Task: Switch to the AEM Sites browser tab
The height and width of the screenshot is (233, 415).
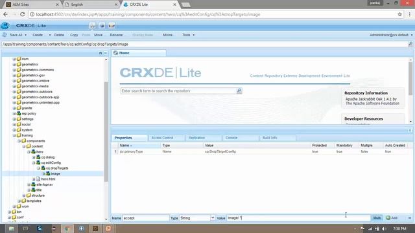Action: (x=31, y=5)
